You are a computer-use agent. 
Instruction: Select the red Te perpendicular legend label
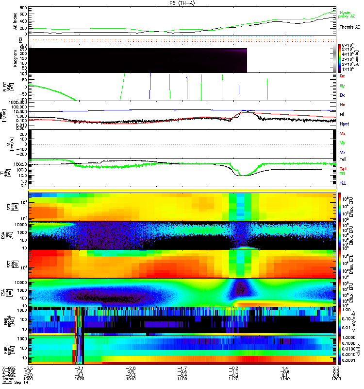pyautogui.click(x=343, y=169)
